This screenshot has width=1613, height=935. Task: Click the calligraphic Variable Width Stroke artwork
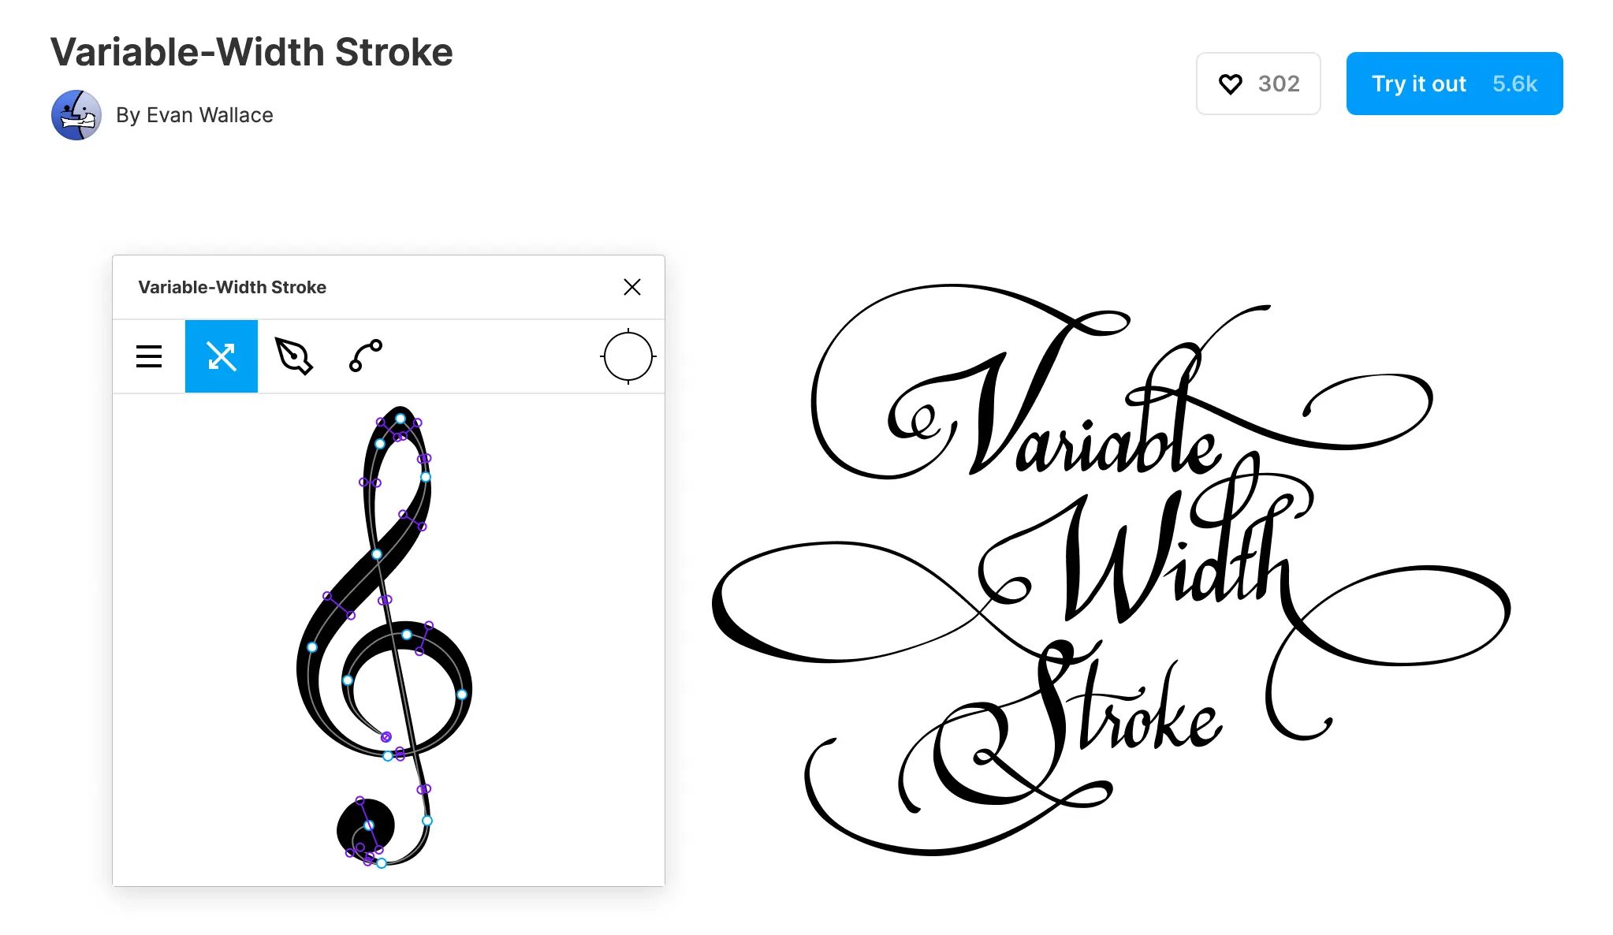tap(1112, 569)
